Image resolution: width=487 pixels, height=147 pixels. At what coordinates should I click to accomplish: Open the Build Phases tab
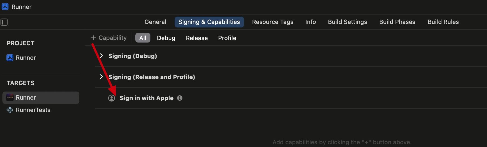pyautogui.click(x=397, y=22)
